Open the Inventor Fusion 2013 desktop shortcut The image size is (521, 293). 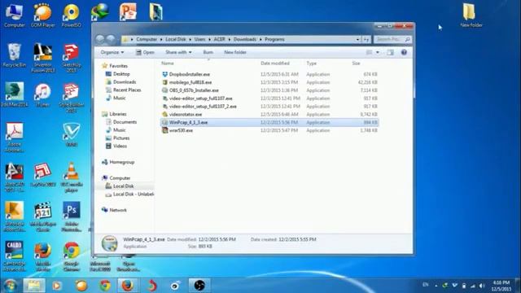point(42,58)
